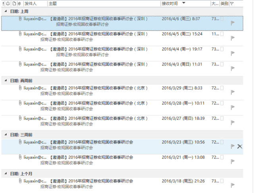Collapse the 日期: 上周 group
The image size is (254, 193).
(6, 11)
